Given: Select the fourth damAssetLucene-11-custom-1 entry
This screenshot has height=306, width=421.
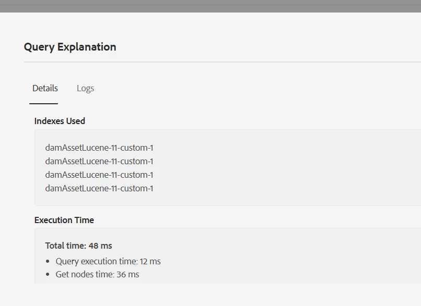Looking at the screenshot, I should point(99,188).
